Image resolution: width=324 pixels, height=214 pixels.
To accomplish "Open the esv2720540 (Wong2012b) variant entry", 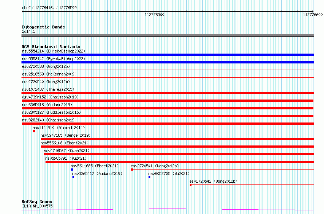I will [x=46, y=82].
